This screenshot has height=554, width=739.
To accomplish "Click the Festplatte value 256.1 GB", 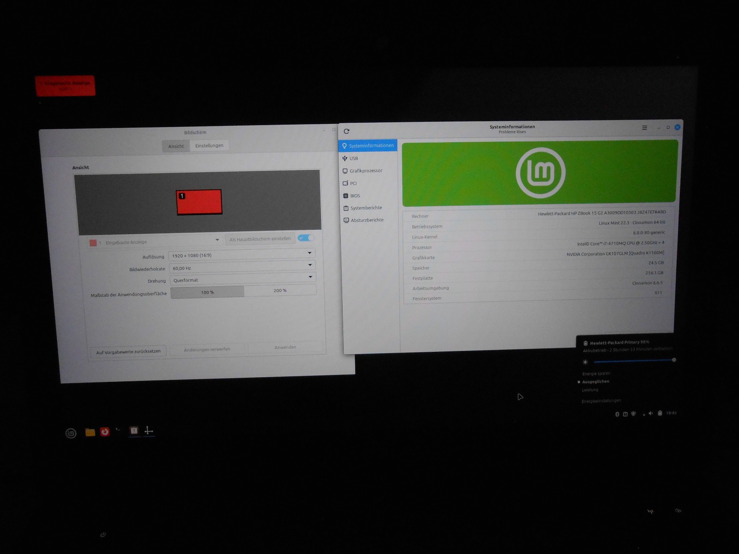I will (x=654, y=273).
